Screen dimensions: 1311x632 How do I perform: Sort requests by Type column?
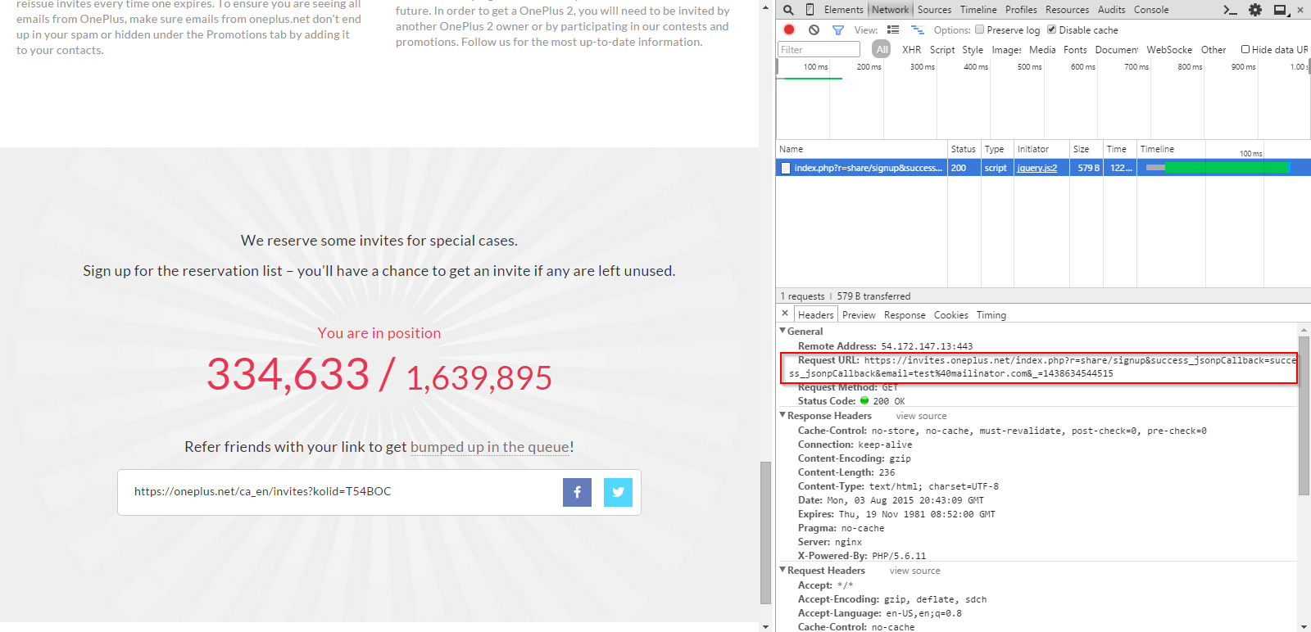997,149
